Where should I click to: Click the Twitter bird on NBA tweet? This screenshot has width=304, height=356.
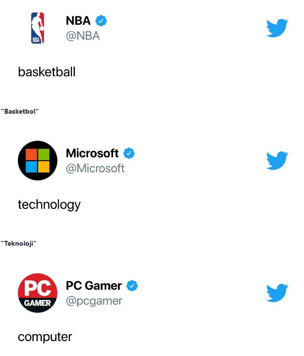[x=277, y=28]
